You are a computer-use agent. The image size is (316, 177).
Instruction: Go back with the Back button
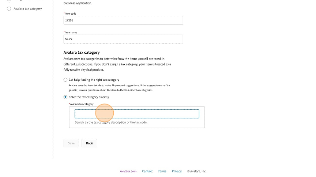(x=89, y=143)
